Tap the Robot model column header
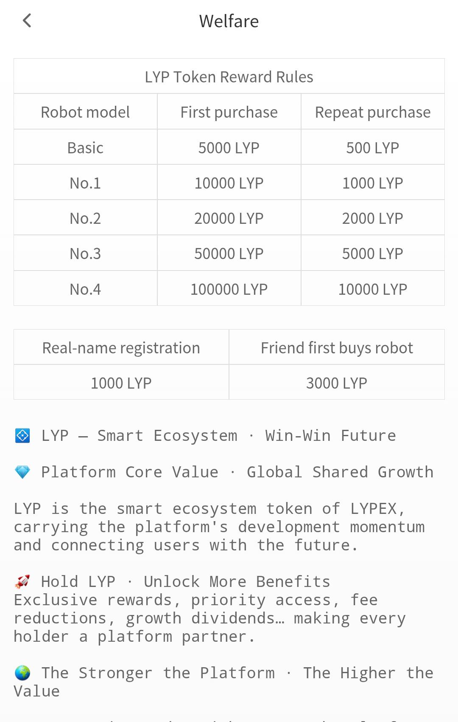The height and width of the screenshot is (722, 458). pos(85,112)
